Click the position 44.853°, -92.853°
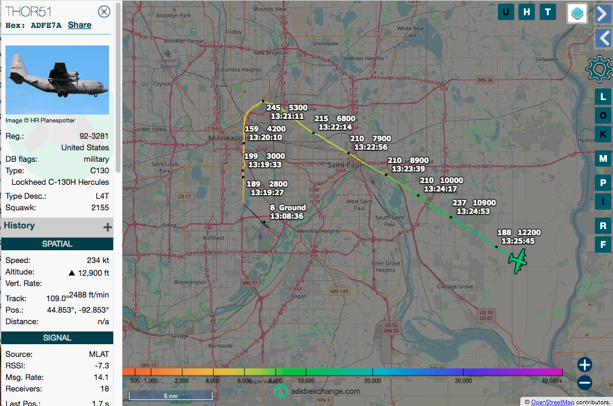 [78, 310]
